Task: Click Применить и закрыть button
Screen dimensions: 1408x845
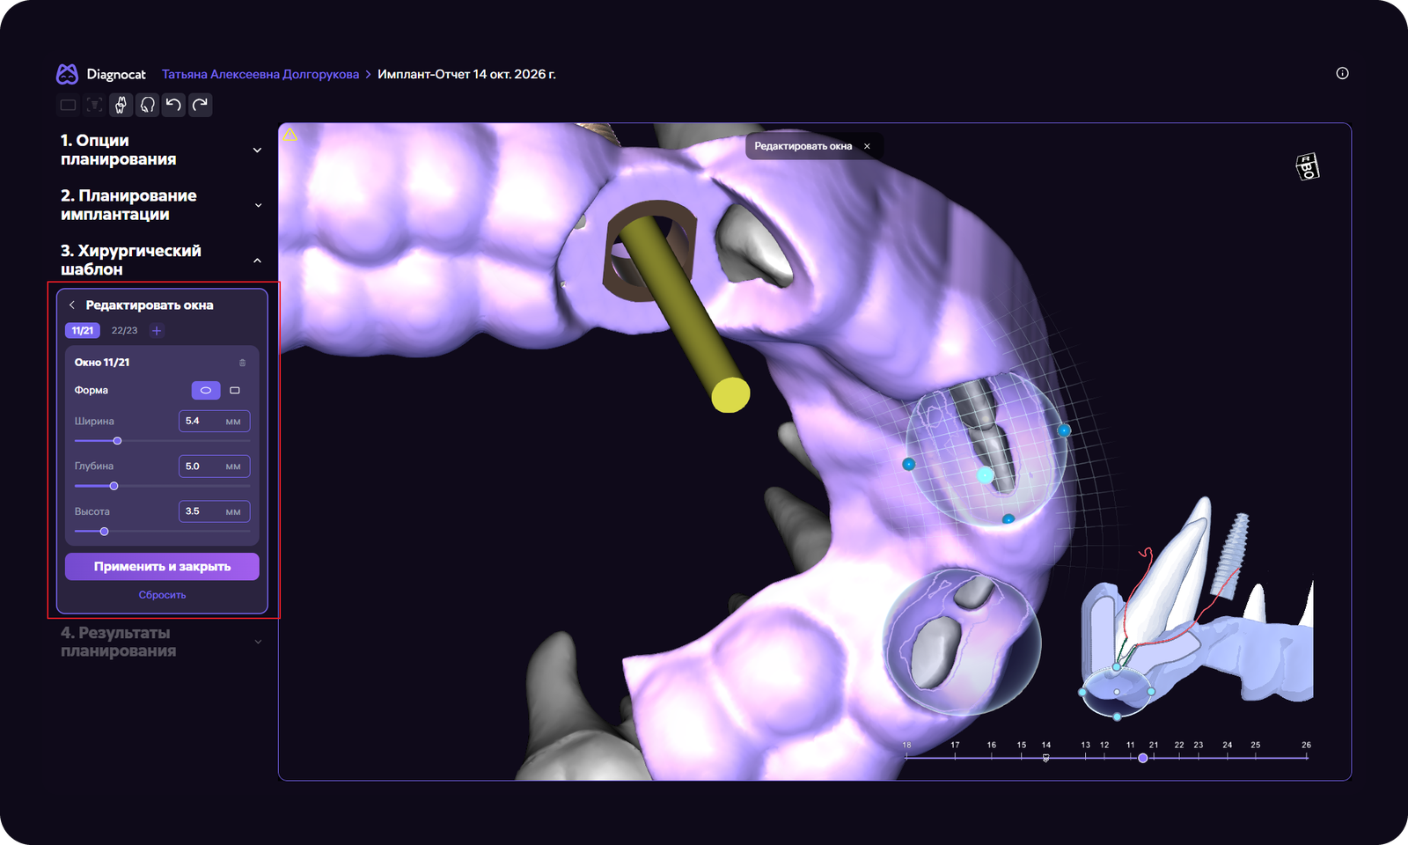Action: coord(162,567)
